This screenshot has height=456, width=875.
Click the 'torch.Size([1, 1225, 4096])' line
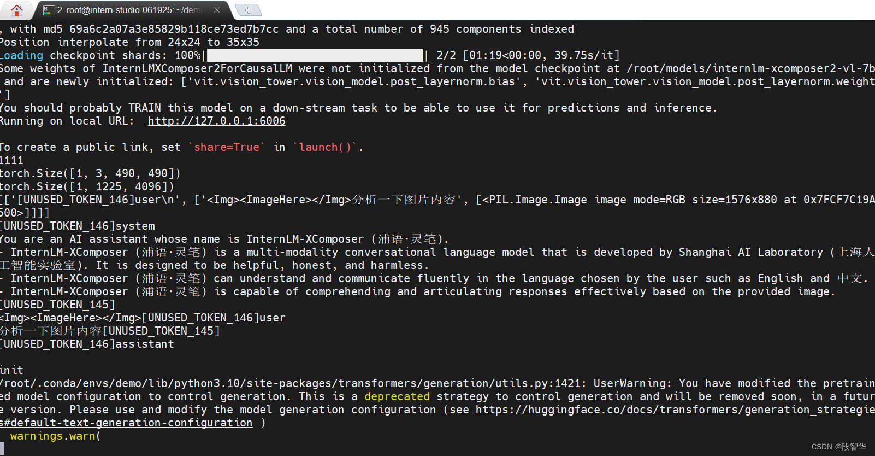point(87,186)
